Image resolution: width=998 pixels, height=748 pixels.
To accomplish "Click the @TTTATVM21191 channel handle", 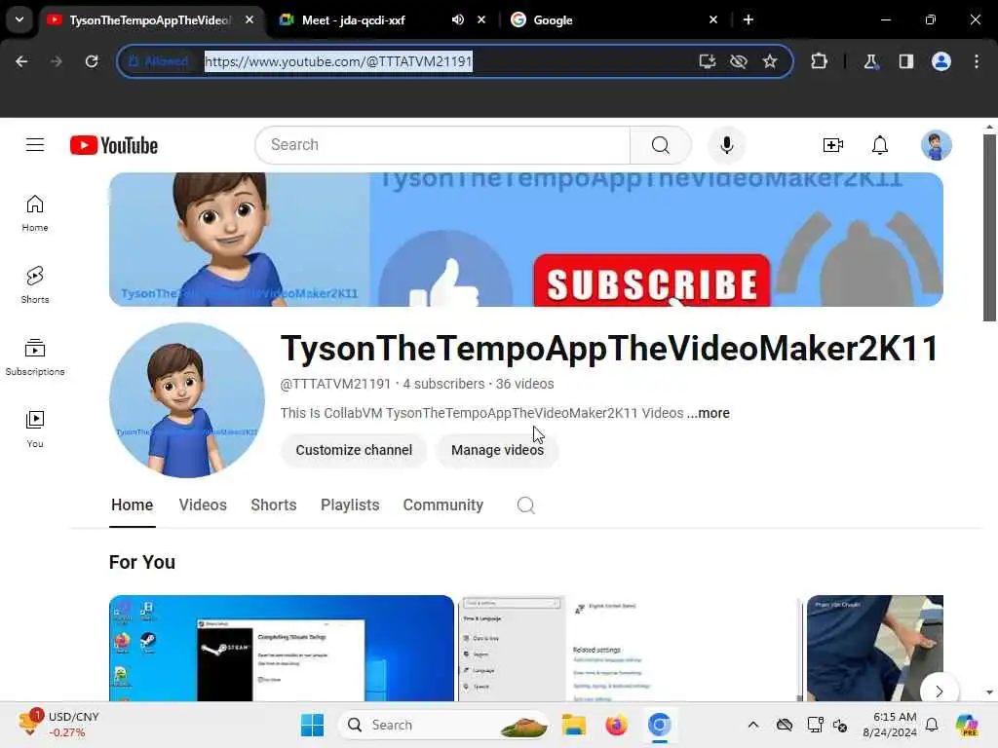I will (x=335, y=384).
